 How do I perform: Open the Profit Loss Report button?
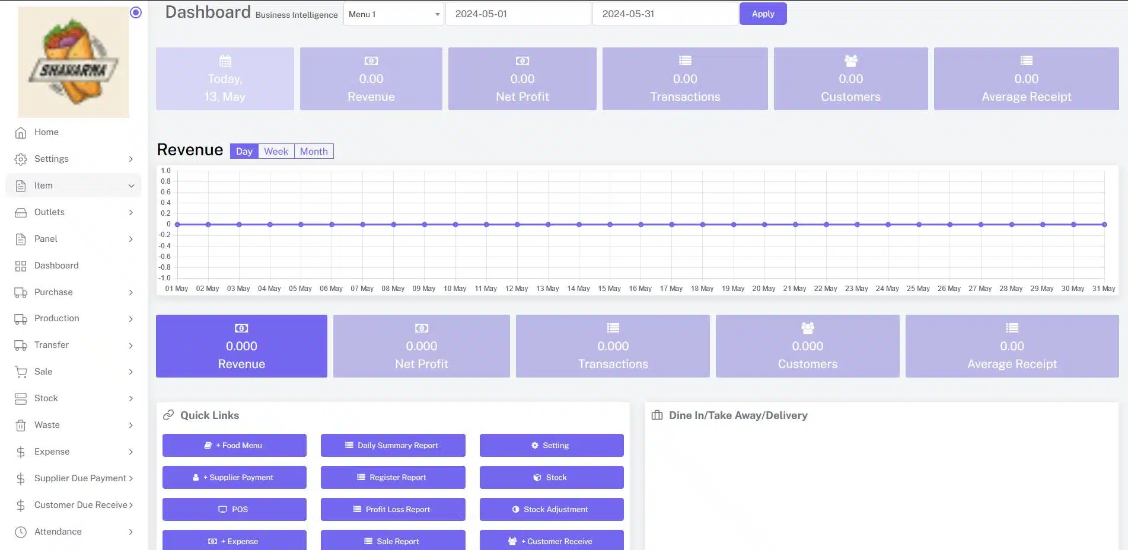pos(393,509)
